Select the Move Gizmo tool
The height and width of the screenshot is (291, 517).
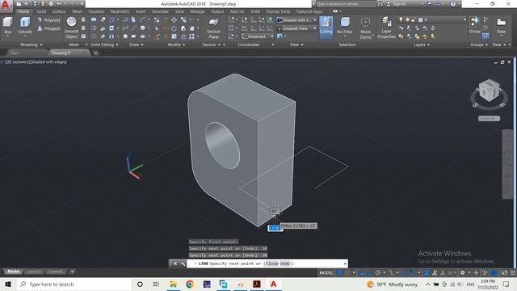365,28
